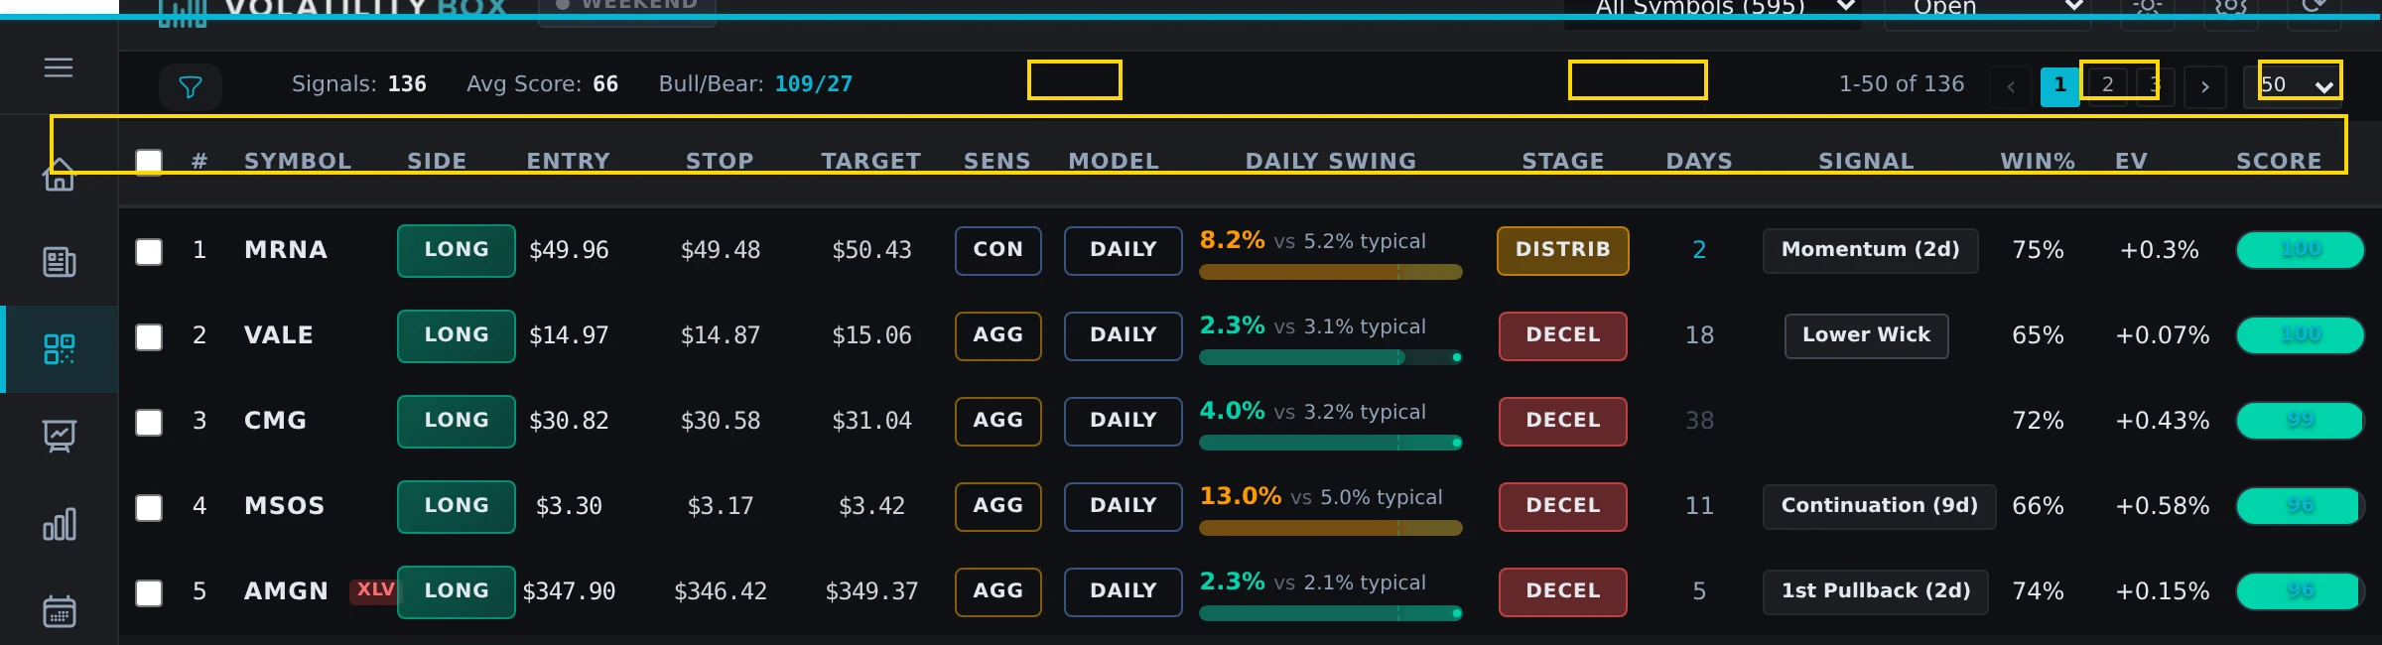Click the Signals: 136 stat
Viewport: 2382px width, 645px height.
pos(359,84)
